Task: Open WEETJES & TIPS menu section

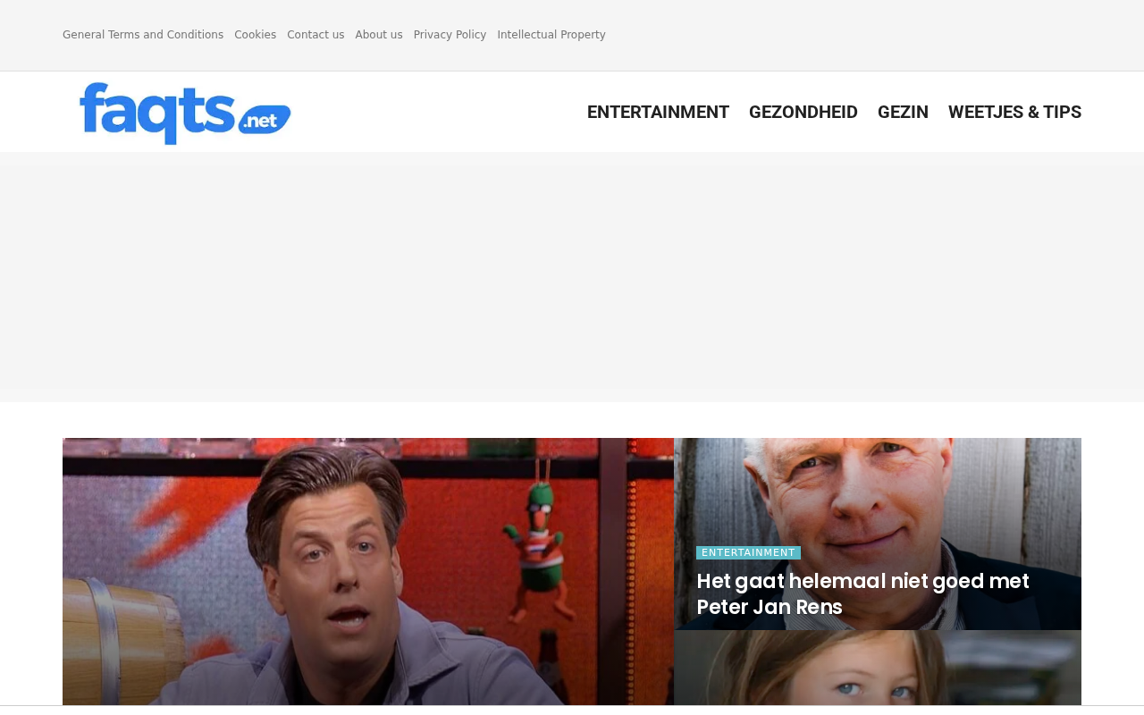Action: [x=1014, y=112]
